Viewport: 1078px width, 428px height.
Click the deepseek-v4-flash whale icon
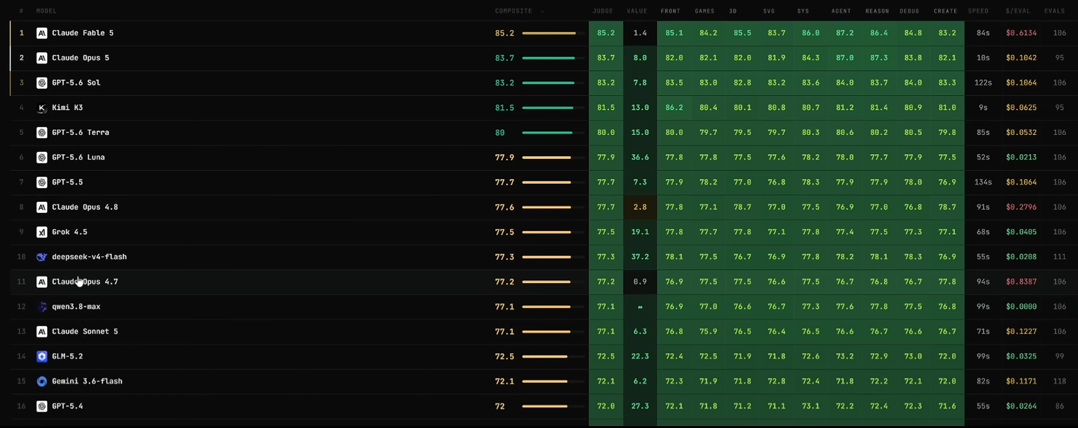[x=42, y=257]
